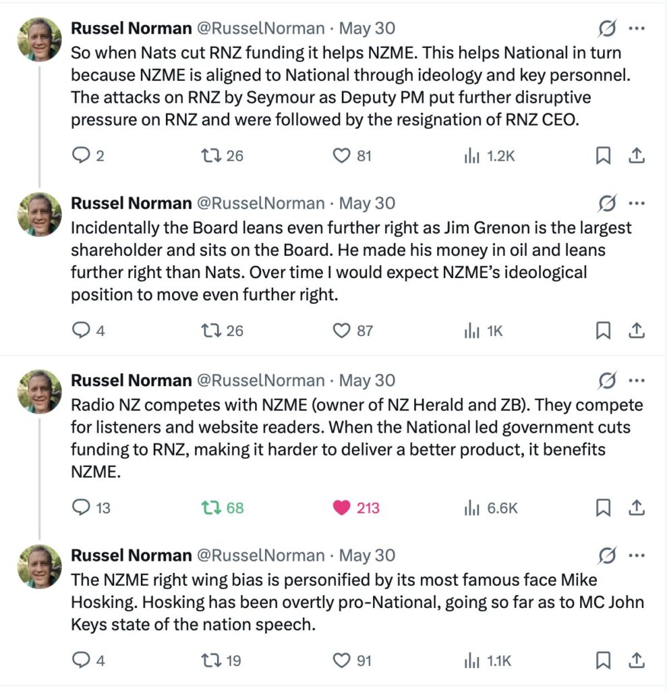Undo repost on tweet with 68 reposts
Viewport: 667px width, 691px height.
tap(222, 507)
